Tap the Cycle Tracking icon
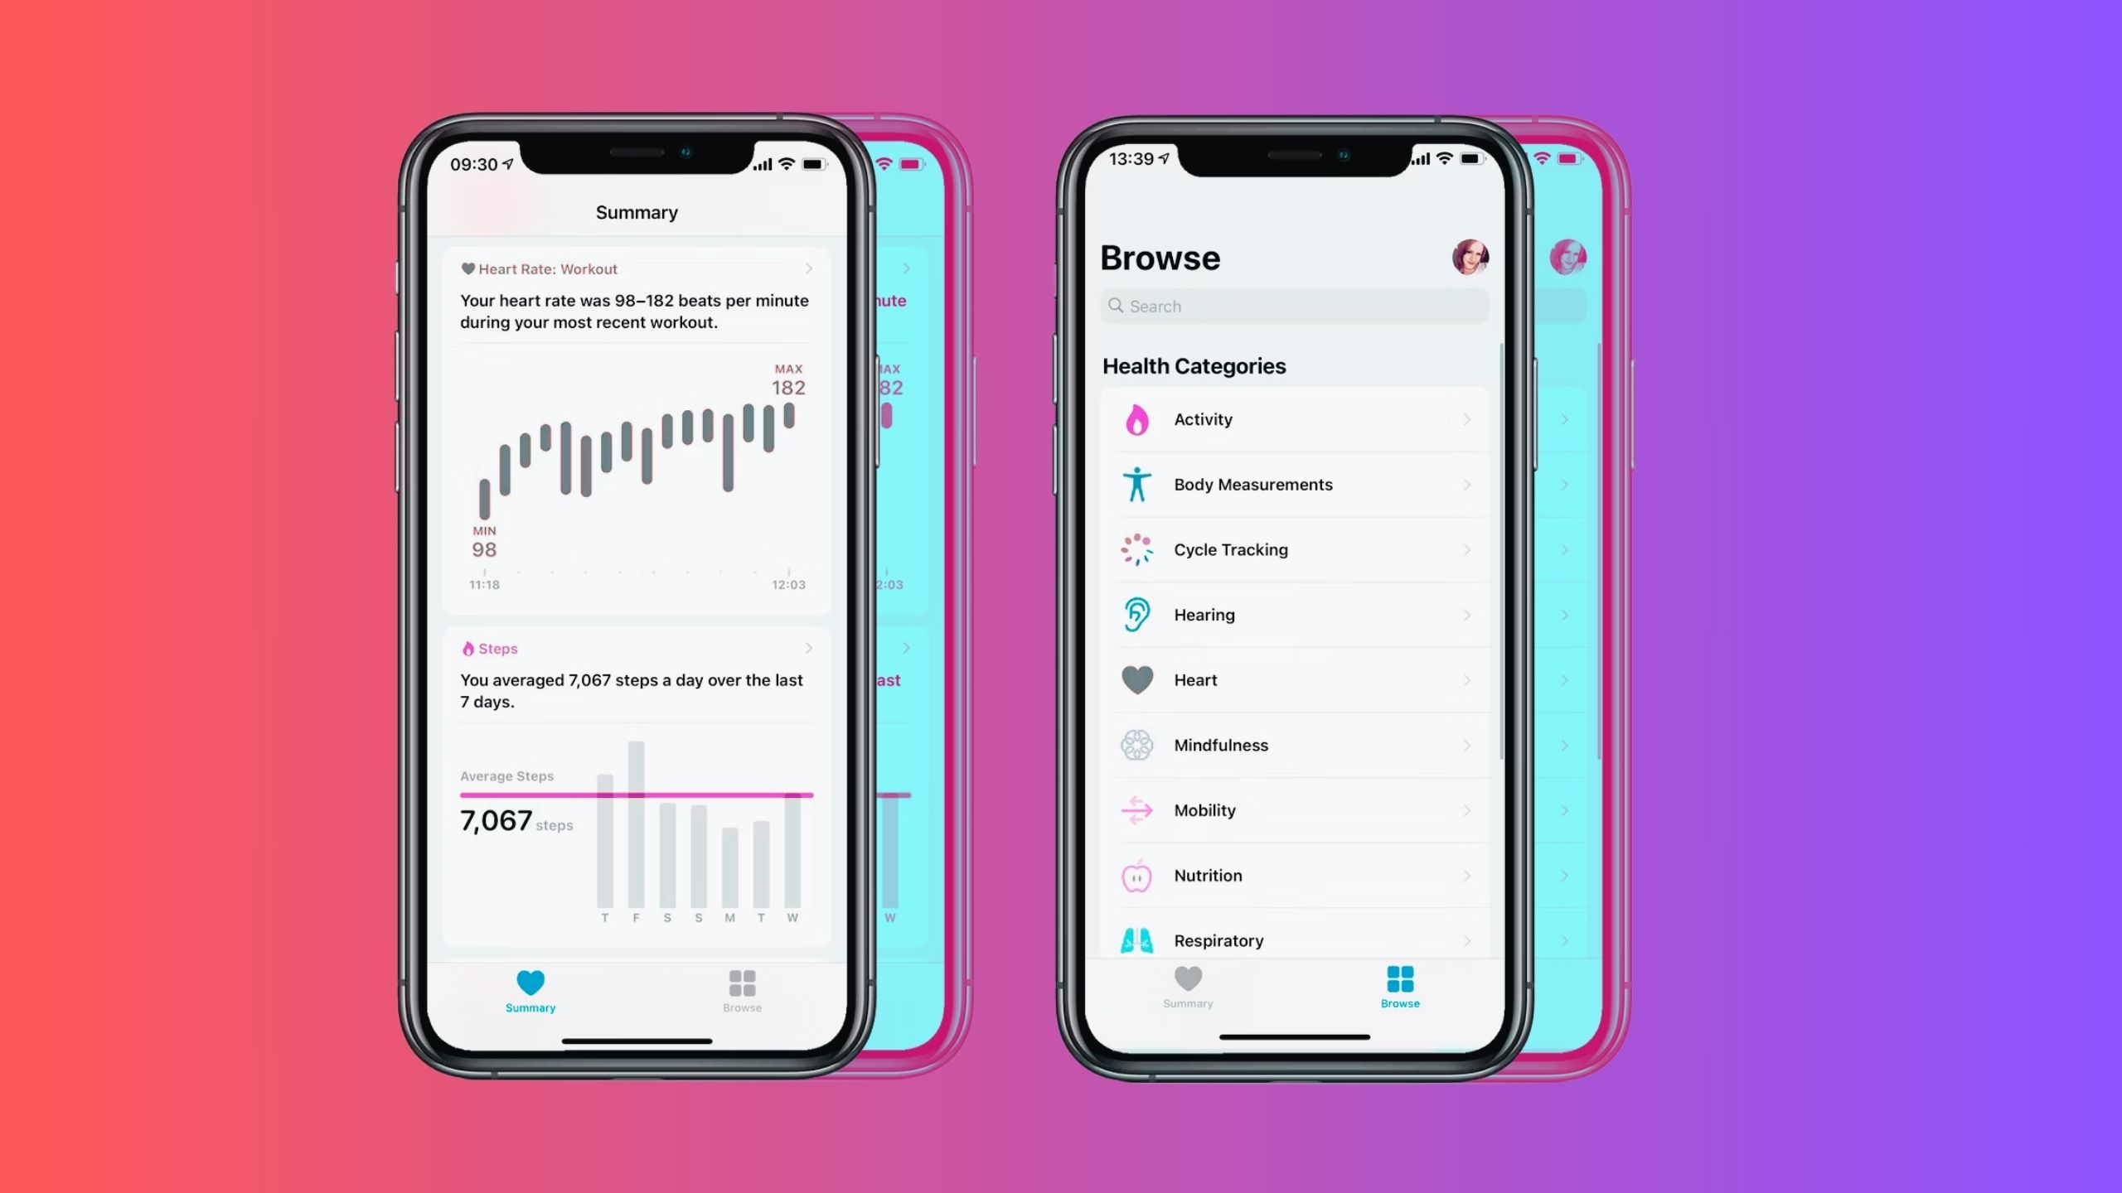Viewport: 2122px width, 1193px height. coord(1136,549)
